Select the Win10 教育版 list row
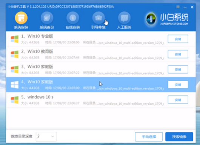The image size is (200, 145). pos(101,54)
